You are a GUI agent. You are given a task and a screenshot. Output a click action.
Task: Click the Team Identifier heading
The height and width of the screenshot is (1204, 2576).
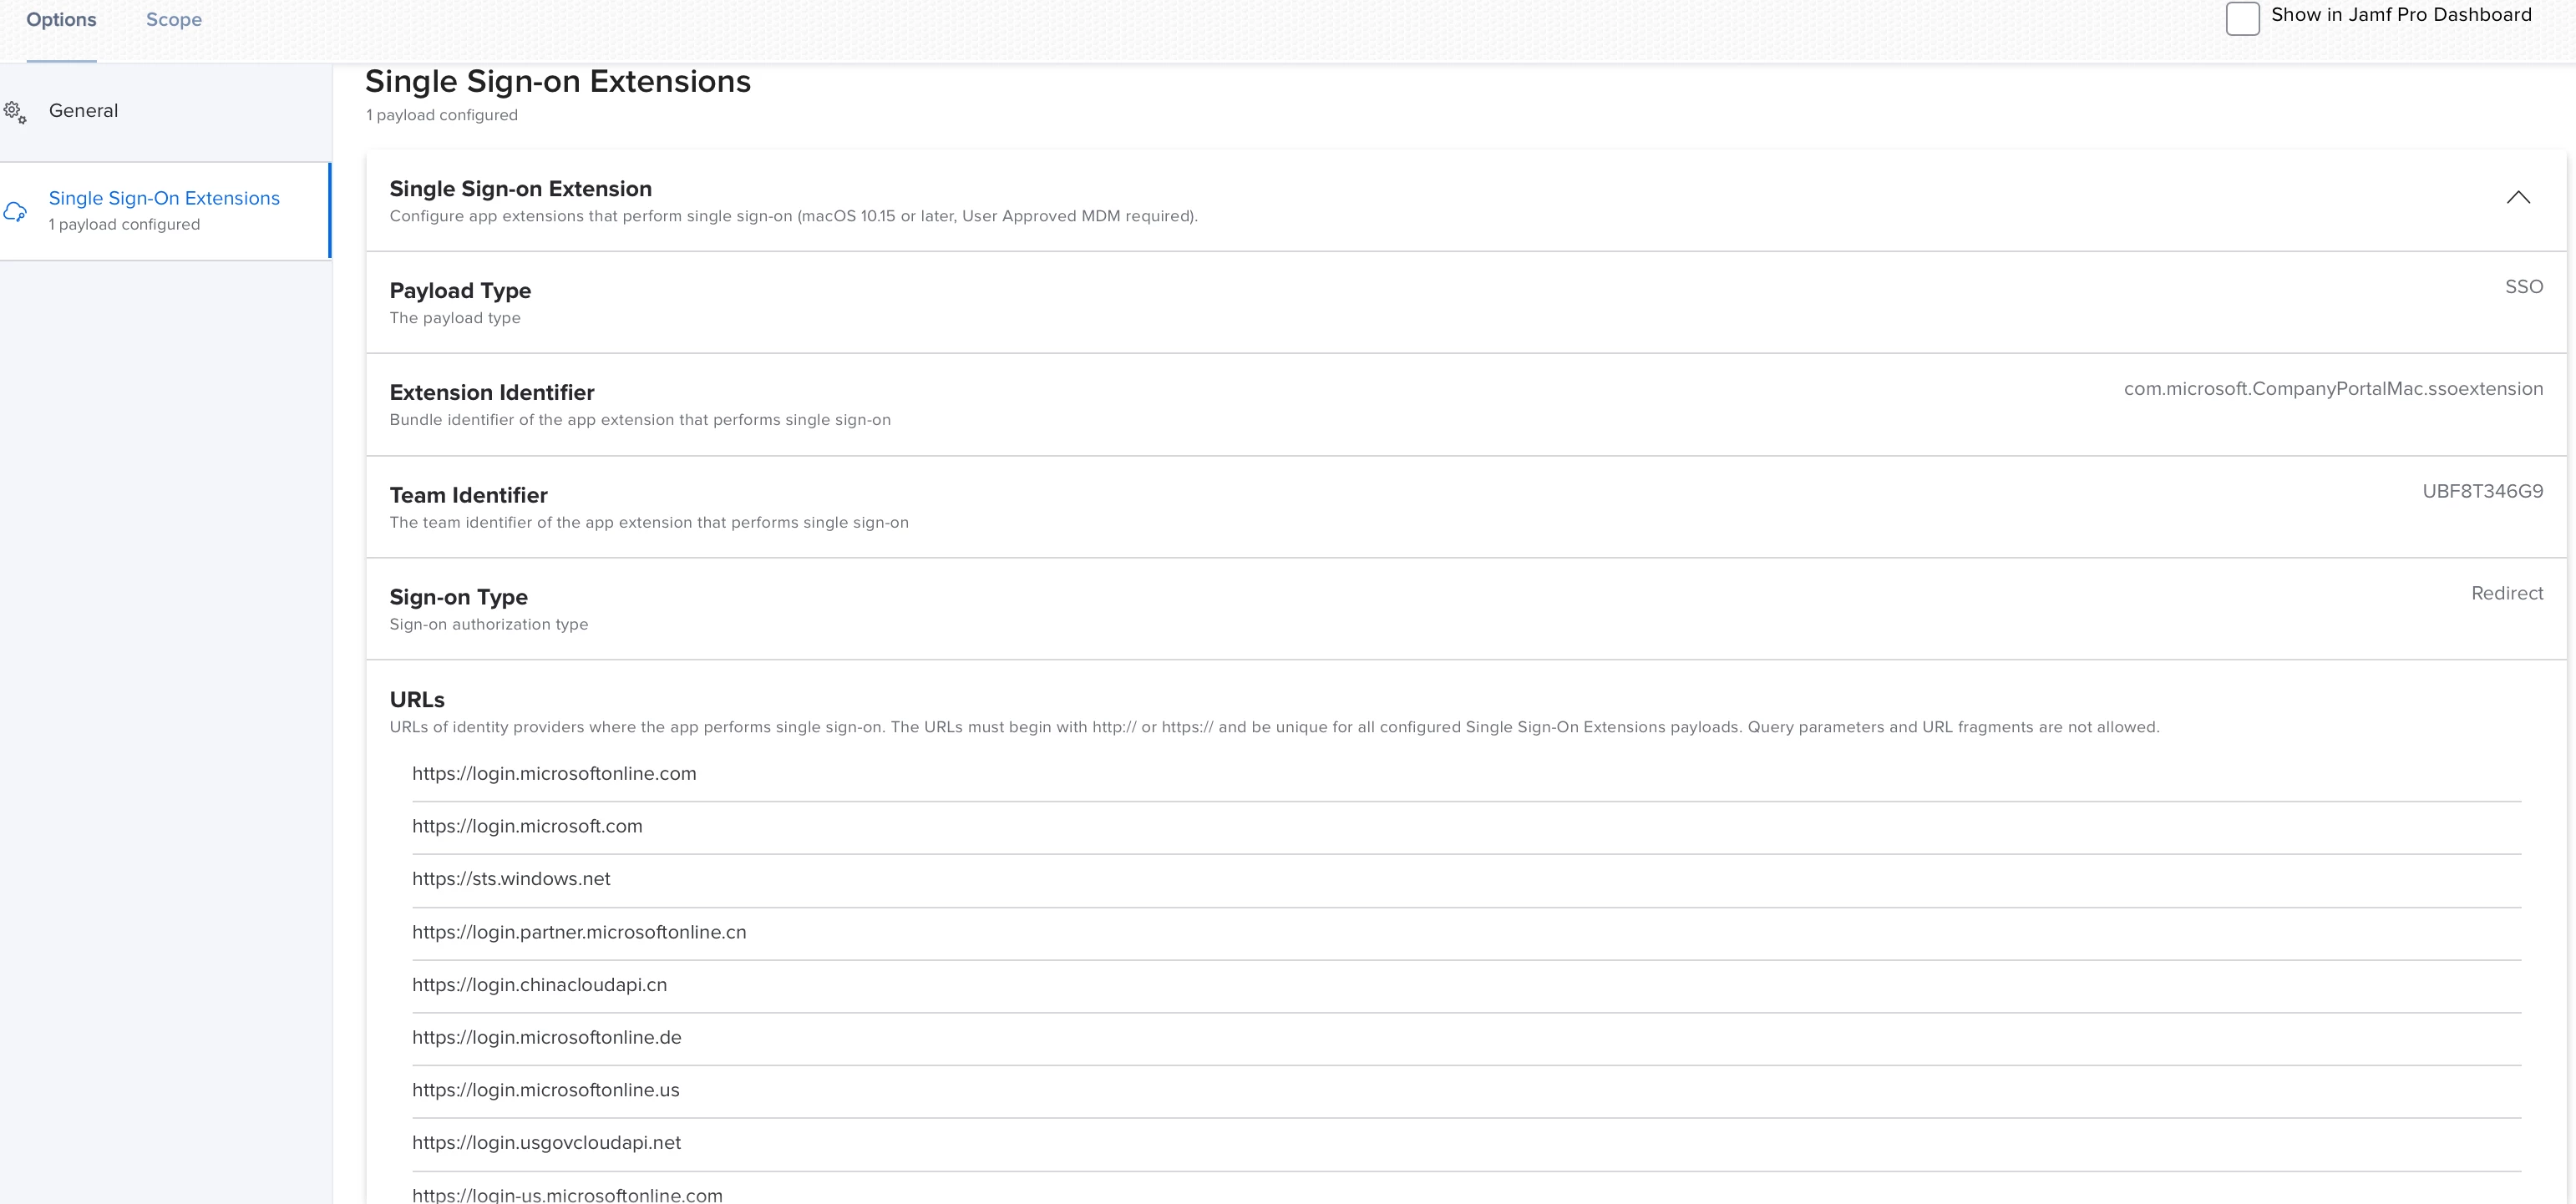(468, 495)
